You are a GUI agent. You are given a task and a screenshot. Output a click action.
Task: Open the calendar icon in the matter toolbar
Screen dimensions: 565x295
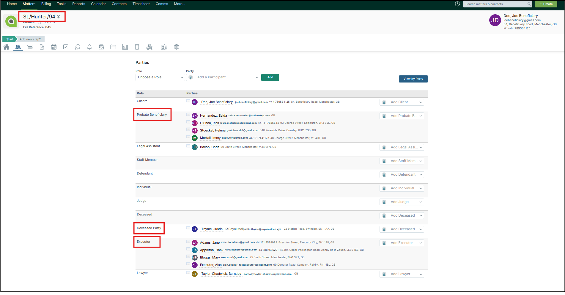(54, 47)
